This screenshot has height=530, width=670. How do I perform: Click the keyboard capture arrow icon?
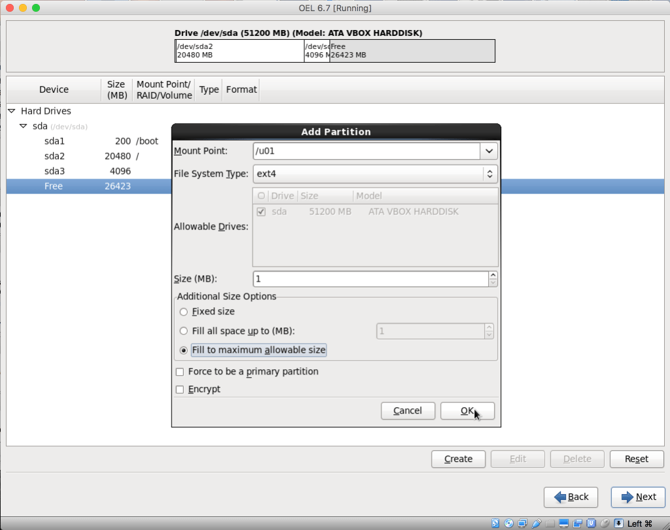coord(618,523)
